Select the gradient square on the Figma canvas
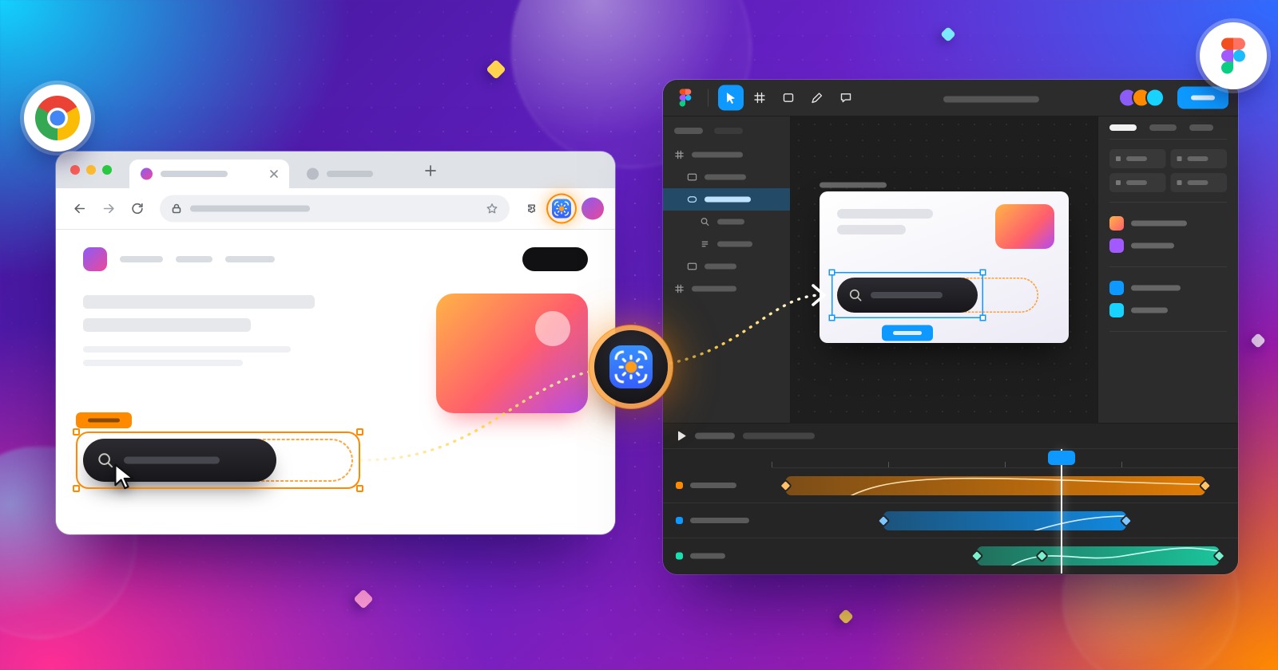The image size is (1278, 670). (x=1025, y=227)
